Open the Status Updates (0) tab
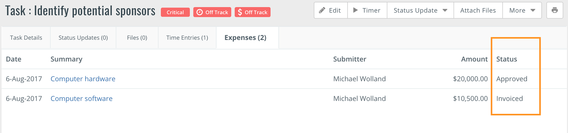This screenshot has width=568, height=133. (83, 37)
